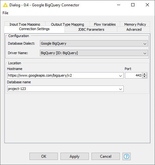Open the Driver Name dropdown
155x165 pixels.
pos(94,53)
